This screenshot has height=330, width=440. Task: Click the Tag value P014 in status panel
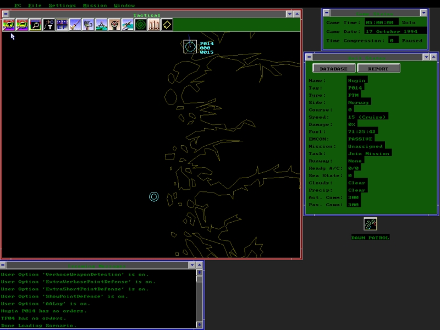point(355,88)
